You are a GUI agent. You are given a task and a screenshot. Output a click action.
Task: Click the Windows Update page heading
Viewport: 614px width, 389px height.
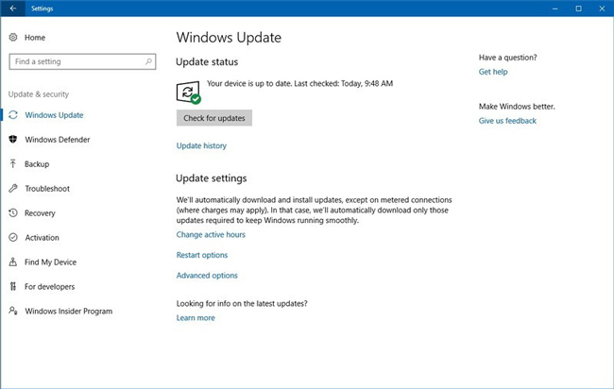click(229, 38)
